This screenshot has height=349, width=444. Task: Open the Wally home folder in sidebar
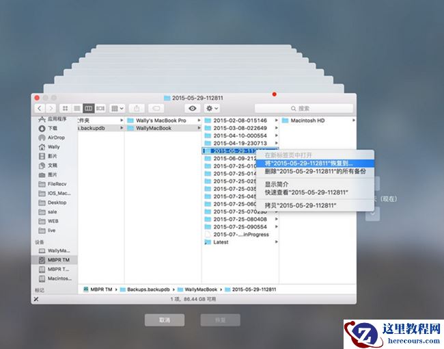(54, 147)
